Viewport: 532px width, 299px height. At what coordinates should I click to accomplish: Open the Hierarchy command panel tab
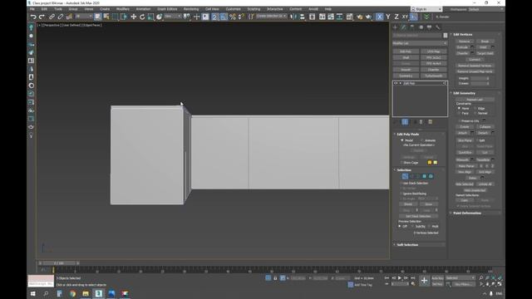click(x=412, y=27)
